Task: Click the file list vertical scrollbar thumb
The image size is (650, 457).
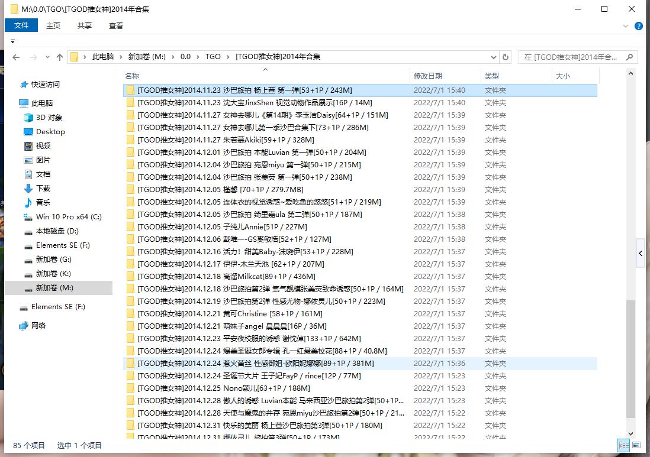Action: click(x=630, y=359)
